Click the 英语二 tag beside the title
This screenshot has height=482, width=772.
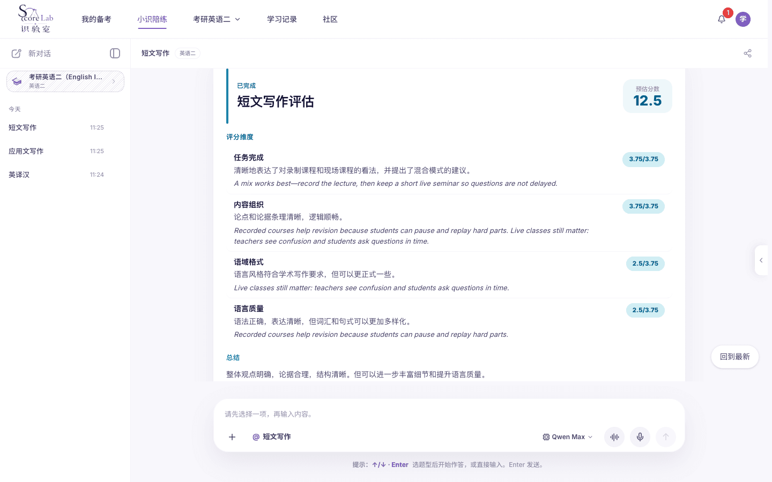pos(188,53)
